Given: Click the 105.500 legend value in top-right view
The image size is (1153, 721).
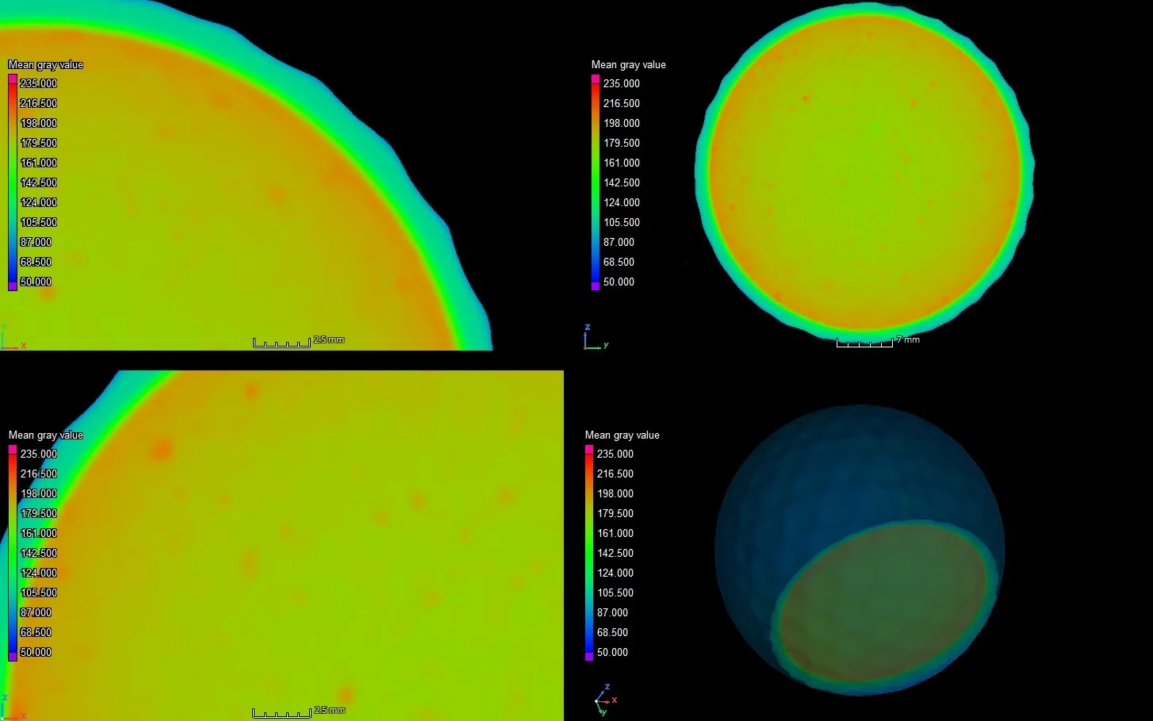Looking at the screenshot, I should 622,222.
